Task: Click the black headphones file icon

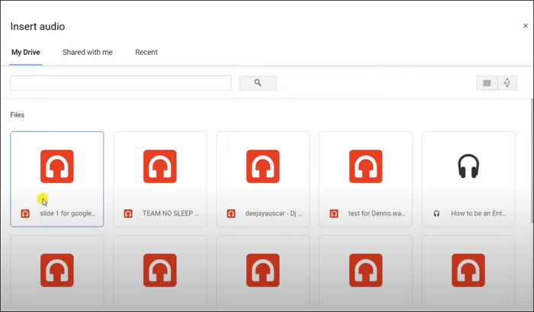Action: pyautogui.click(x=468, y=166)
